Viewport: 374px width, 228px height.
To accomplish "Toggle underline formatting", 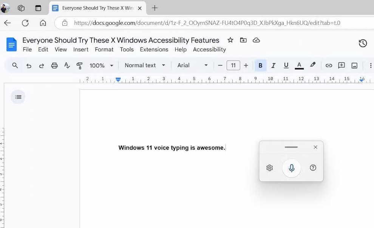I will (x=286, y=65).
